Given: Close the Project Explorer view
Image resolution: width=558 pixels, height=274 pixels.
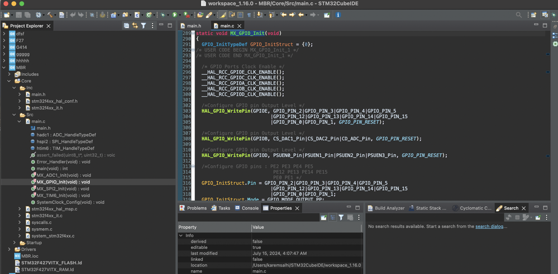Looking at the screenshot, I should point(49,26).
